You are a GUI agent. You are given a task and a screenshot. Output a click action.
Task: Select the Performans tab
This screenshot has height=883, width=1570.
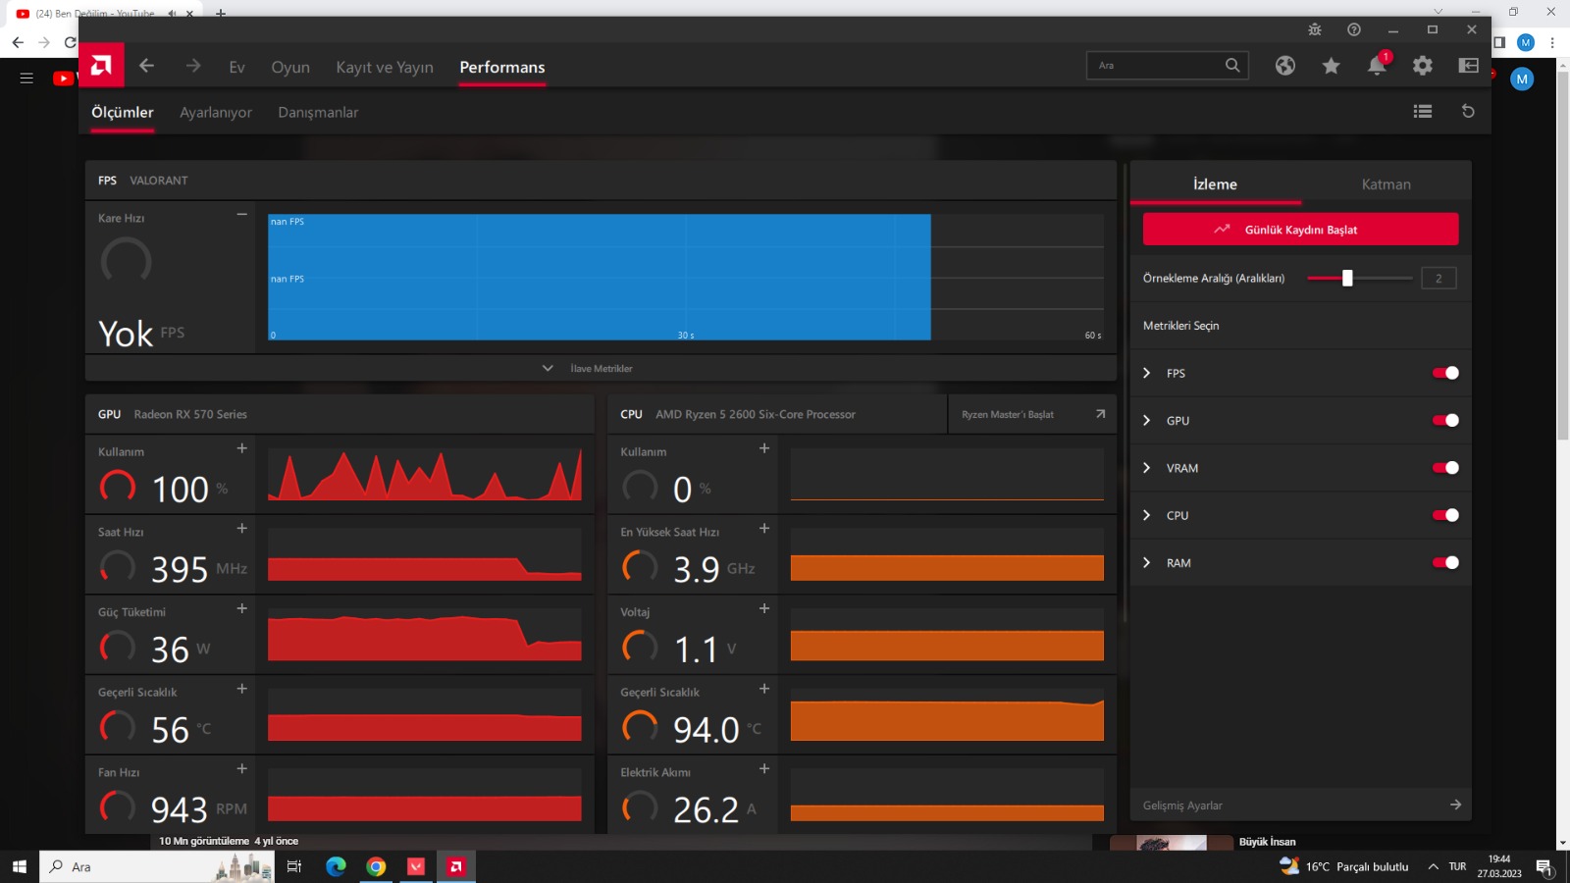click(502, 67)
